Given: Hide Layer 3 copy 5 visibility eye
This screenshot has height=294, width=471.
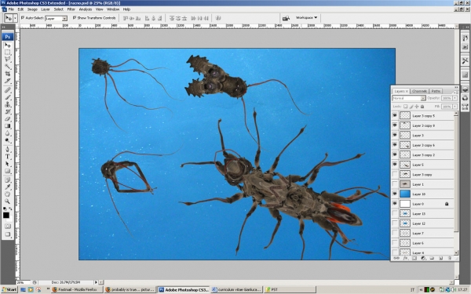Looking at the screenshot, I should [395, 115].
